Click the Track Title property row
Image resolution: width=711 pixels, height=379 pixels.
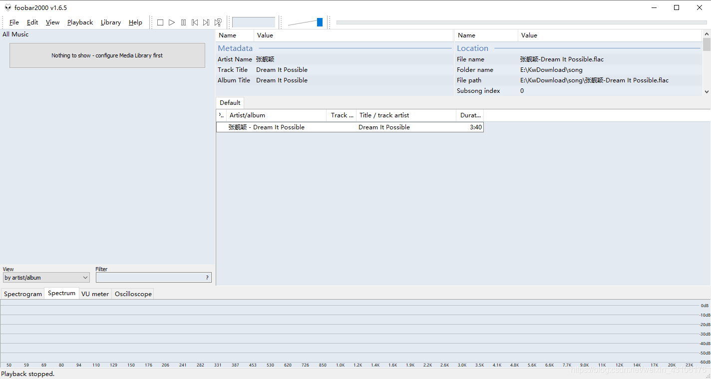coord(335,70)
